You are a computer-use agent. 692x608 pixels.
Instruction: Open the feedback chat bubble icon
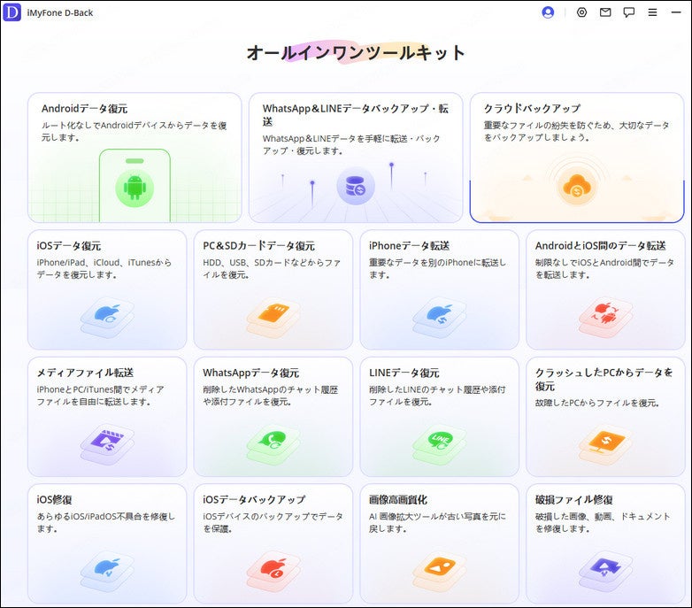(x=628, y=12)
